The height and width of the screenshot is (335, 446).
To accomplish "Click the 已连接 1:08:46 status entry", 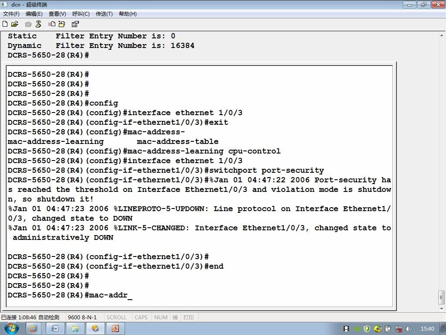I will pos(18,318).
